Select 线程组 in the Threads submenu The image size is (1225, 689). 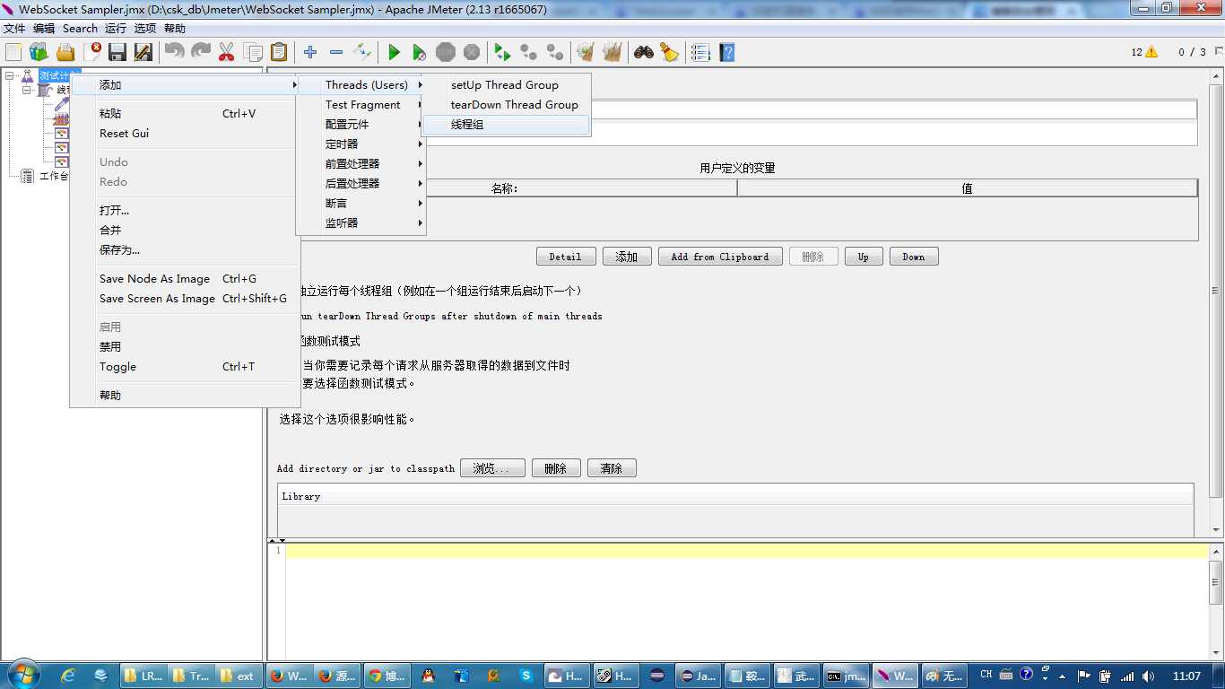[x=506, y=125]
